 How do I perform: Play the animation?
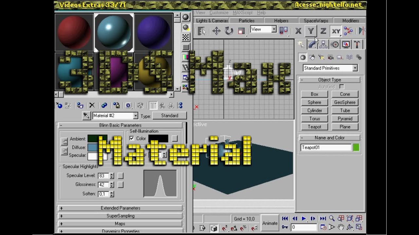click(x=304, y=218)
